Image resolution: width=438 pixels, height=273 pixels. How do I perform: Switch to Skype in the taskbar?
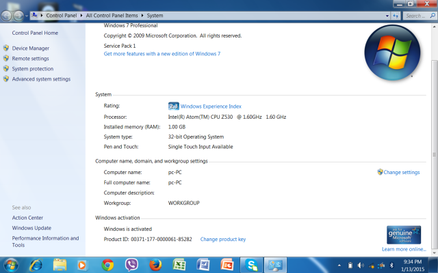[x=251, y=265]
